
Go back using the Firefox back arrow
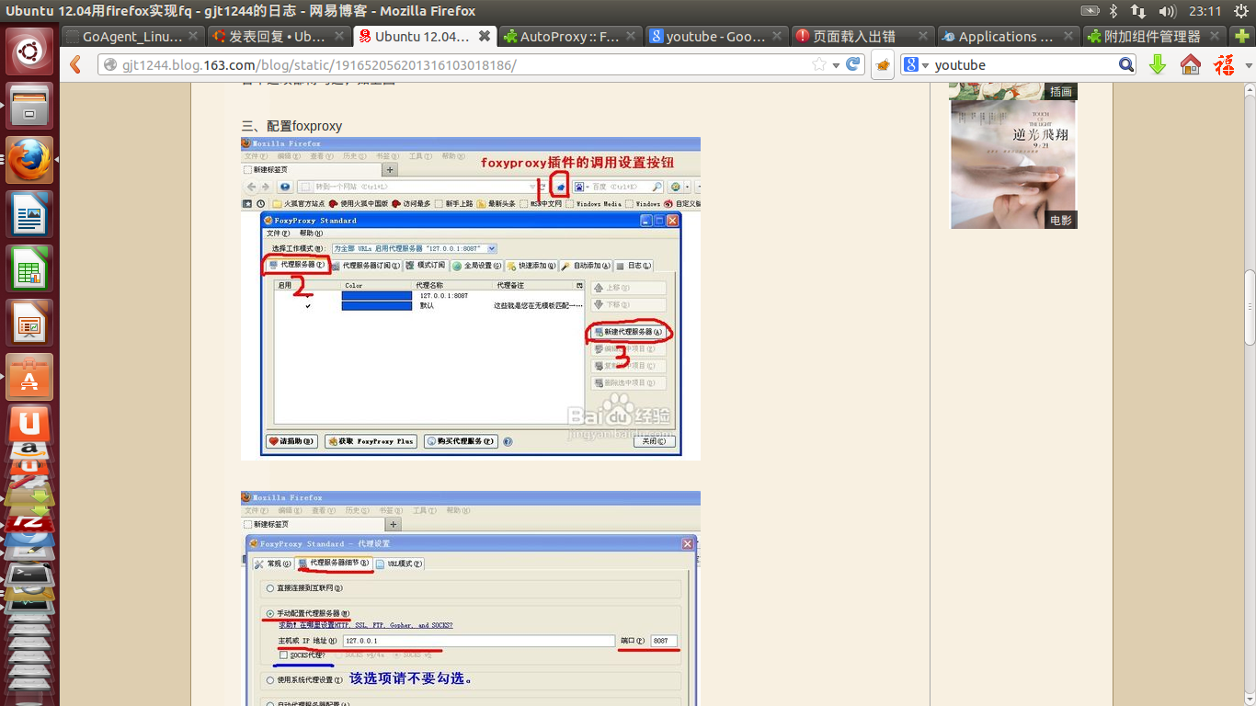[76, 64]
